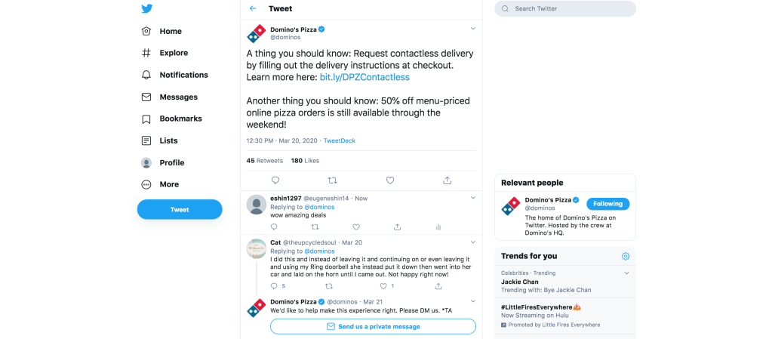
Task: Click Send us a private message
Action: tap(373, 327)
